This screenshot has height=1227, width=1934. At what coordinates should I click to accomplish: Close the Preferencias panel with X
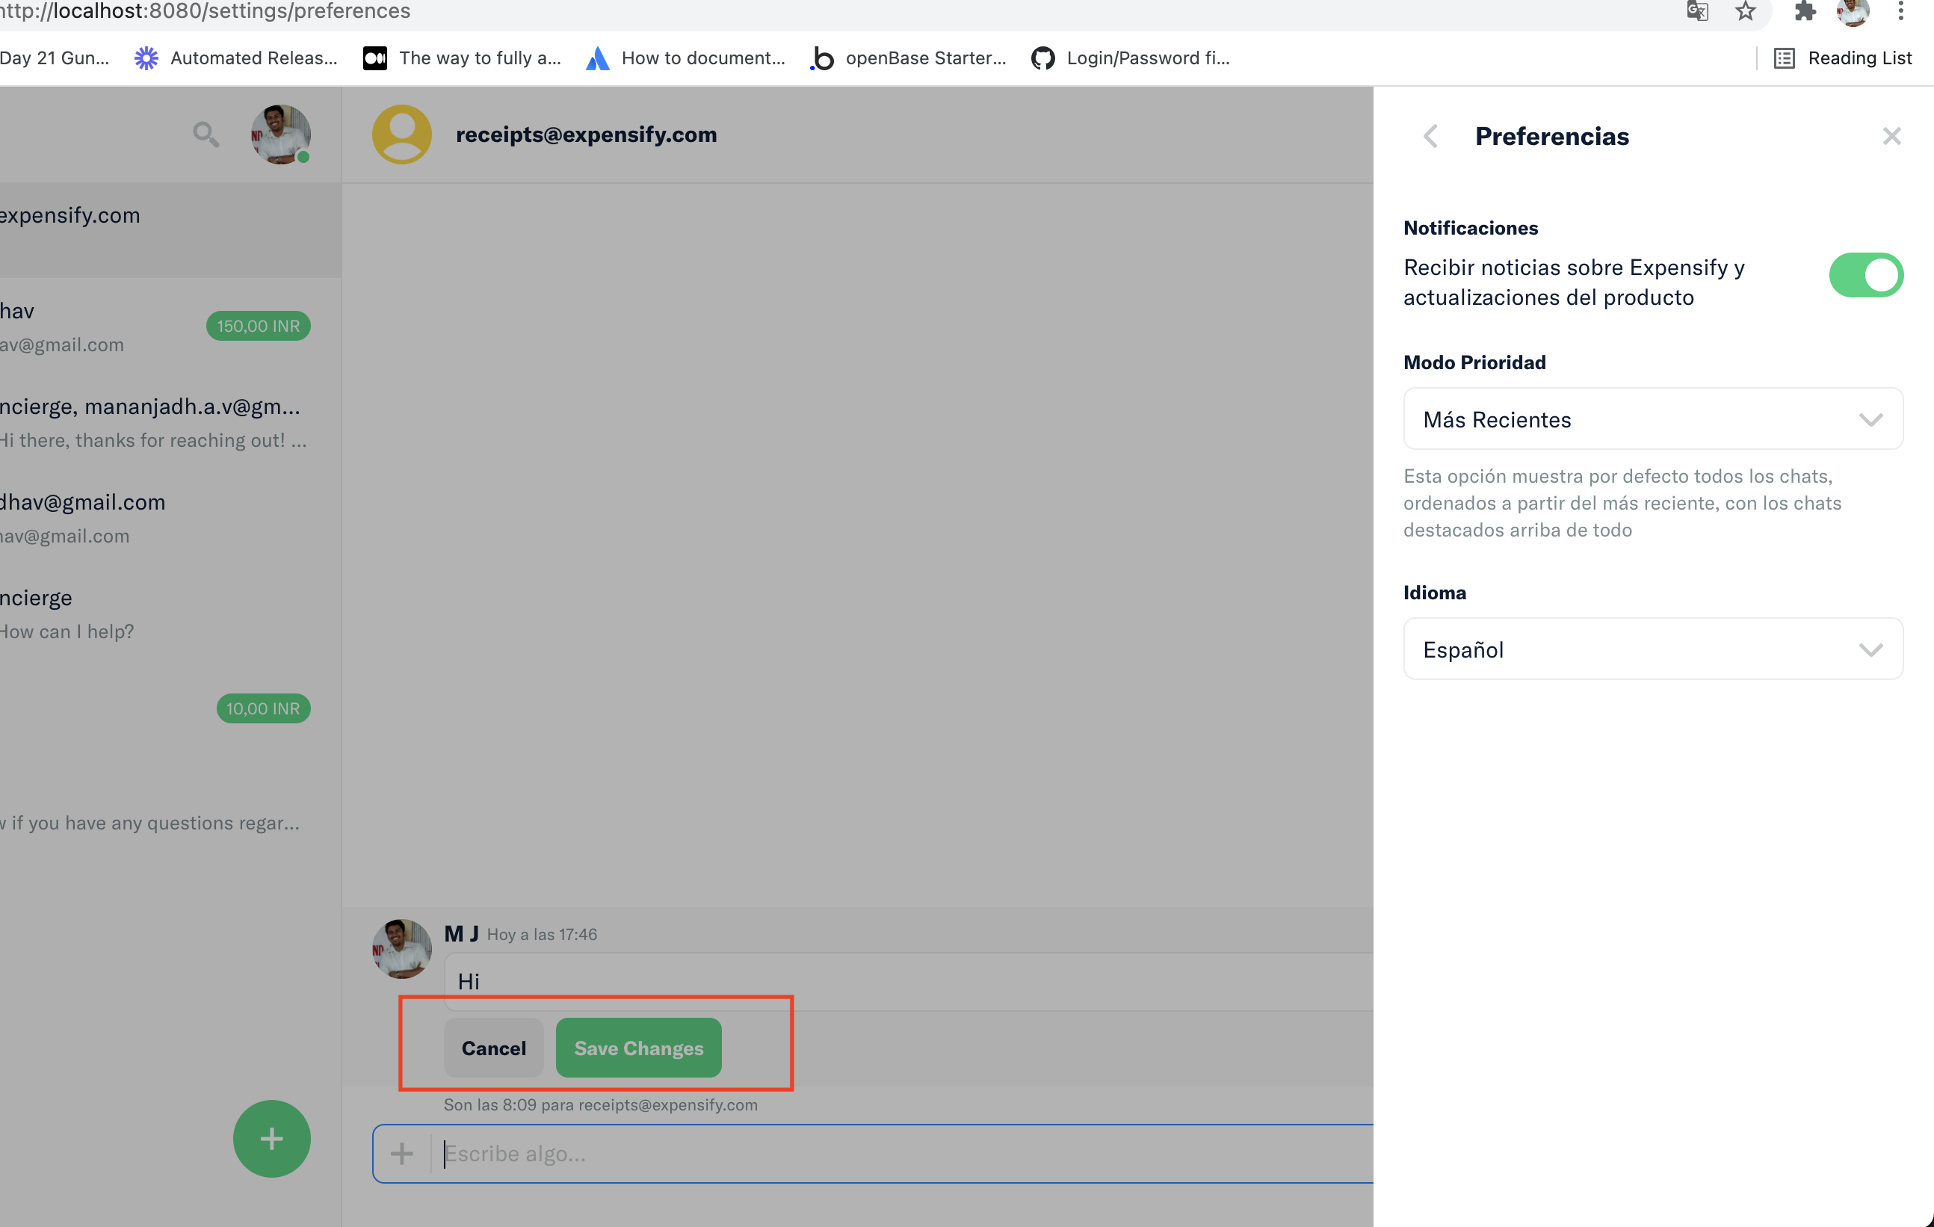(x=1891, y=136)
